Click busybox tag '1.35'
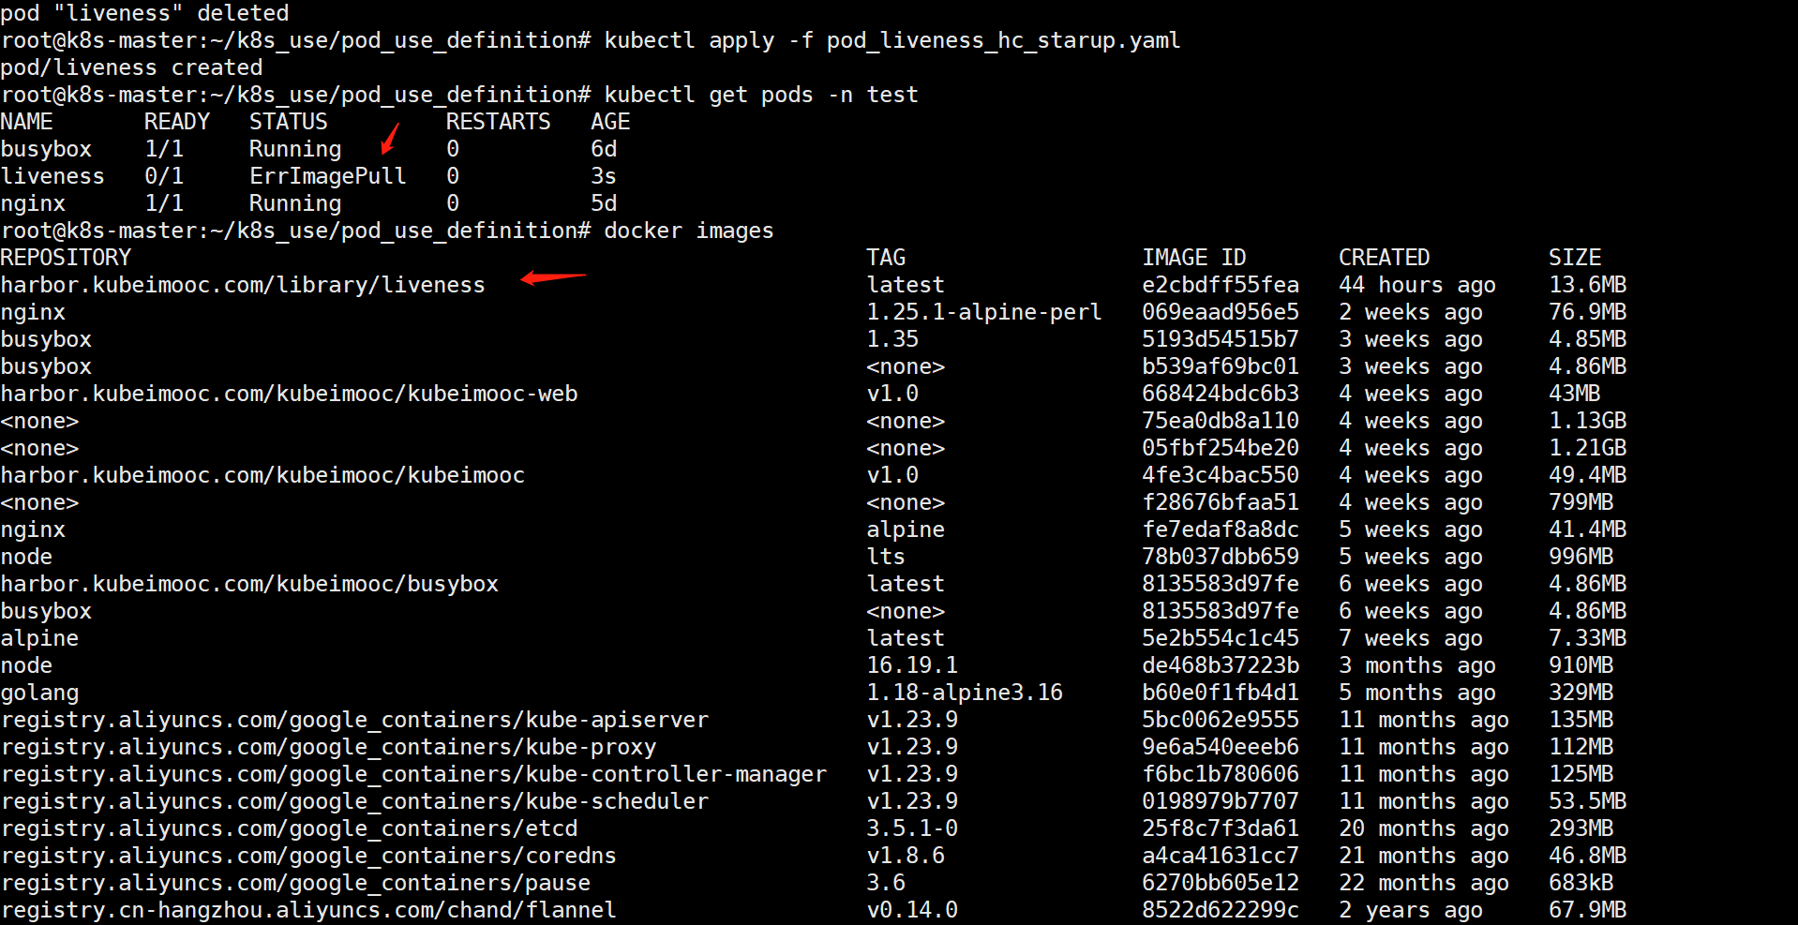 click(x=892, y=339)
